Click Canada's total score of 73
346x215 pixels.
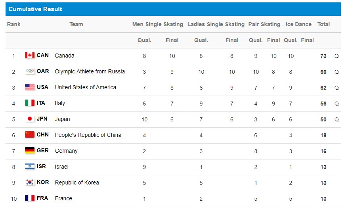click(x=323, y=56)
